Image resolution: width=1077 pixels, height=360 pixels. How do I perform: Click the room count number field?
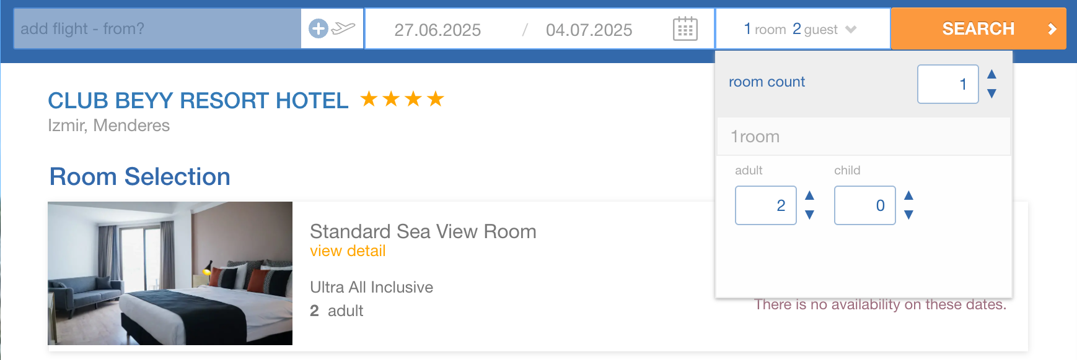tap(947, 84)
